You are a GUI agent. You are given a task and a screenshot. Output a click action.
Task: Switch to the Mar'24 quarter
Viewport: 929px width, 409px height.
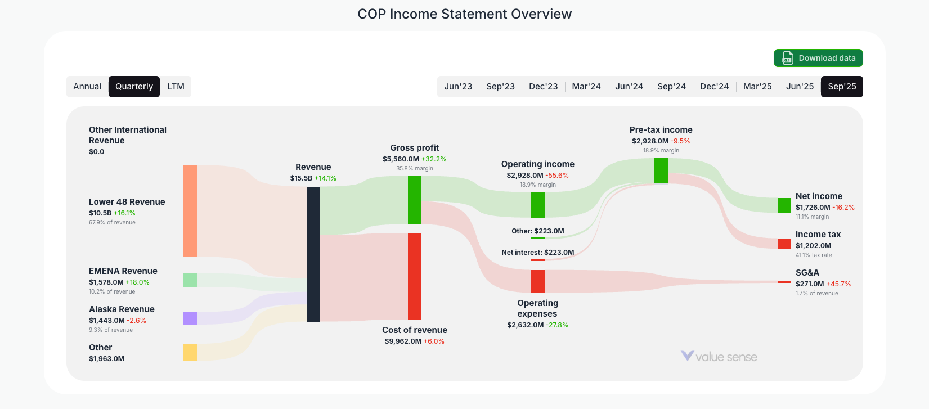coord(586,86)
